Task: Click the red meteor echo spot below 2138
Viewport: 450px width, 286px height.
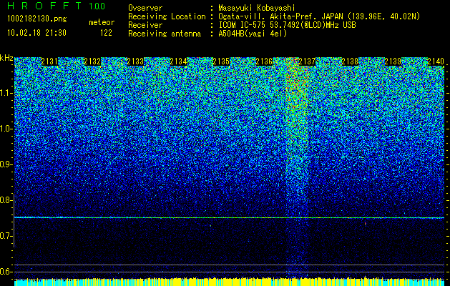Action: tap(365, 224)
